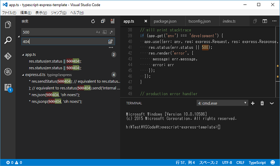Click the Replace All icon
Viewport: 280px width, 166px height.
point(110,41)
